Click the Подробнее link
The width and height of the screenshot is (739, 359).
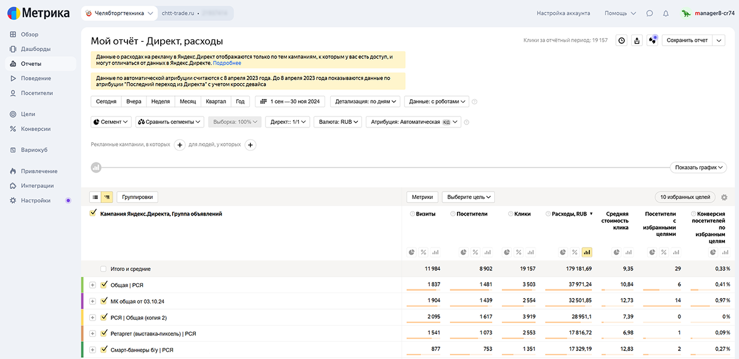click(227, 63)
